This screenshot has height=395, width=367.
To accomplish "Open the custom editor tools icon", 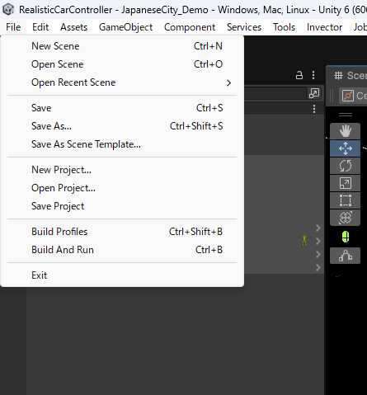I will point(345,256).
